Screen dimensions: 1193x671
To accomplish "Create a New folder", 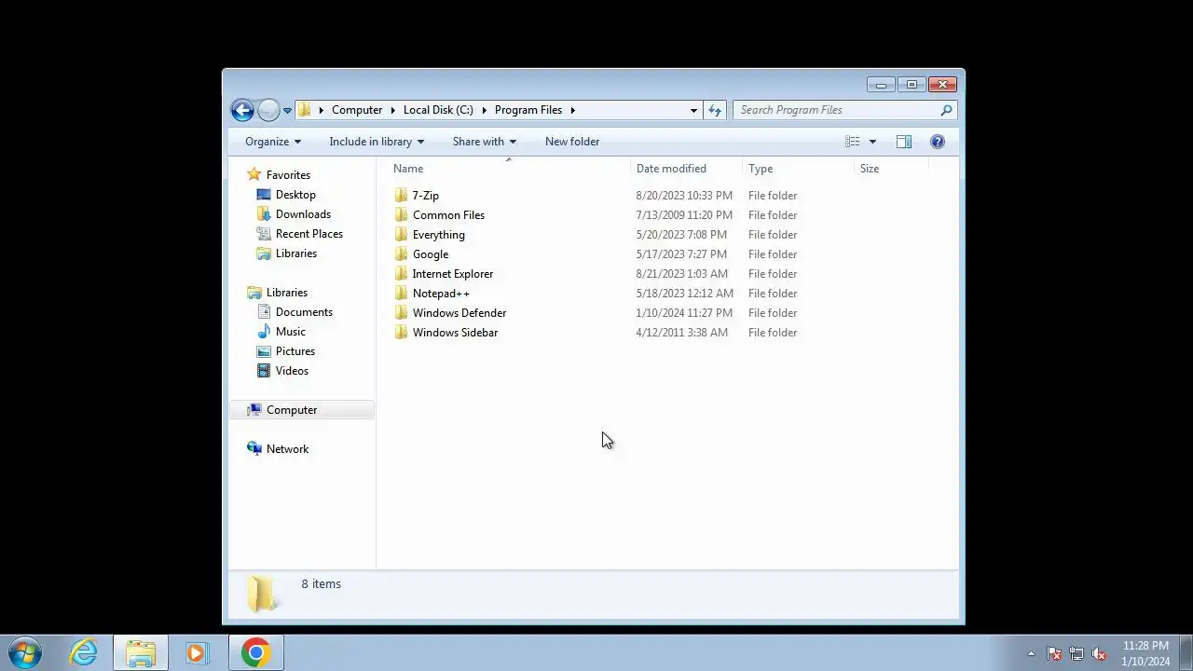I will pyautogui.click(x=572, y=142).
